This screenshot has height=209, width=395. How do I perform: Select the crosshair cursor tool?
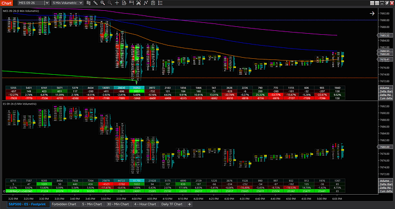[117, 3]
